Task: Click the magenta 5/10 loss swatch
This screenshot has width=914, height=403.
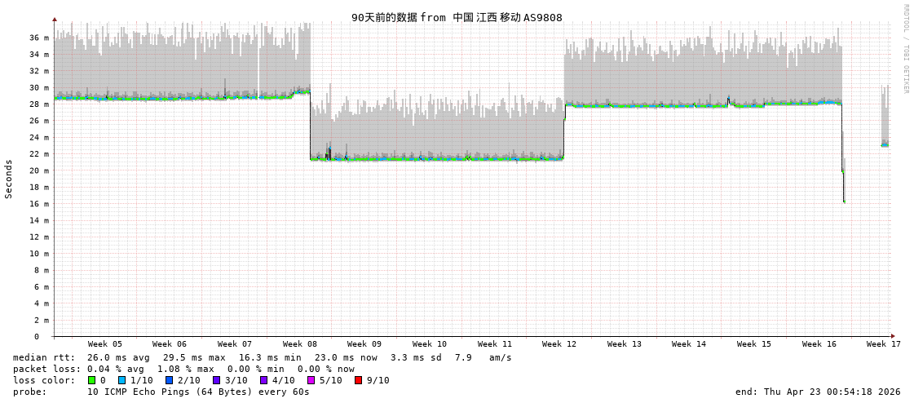Action: 311,380
